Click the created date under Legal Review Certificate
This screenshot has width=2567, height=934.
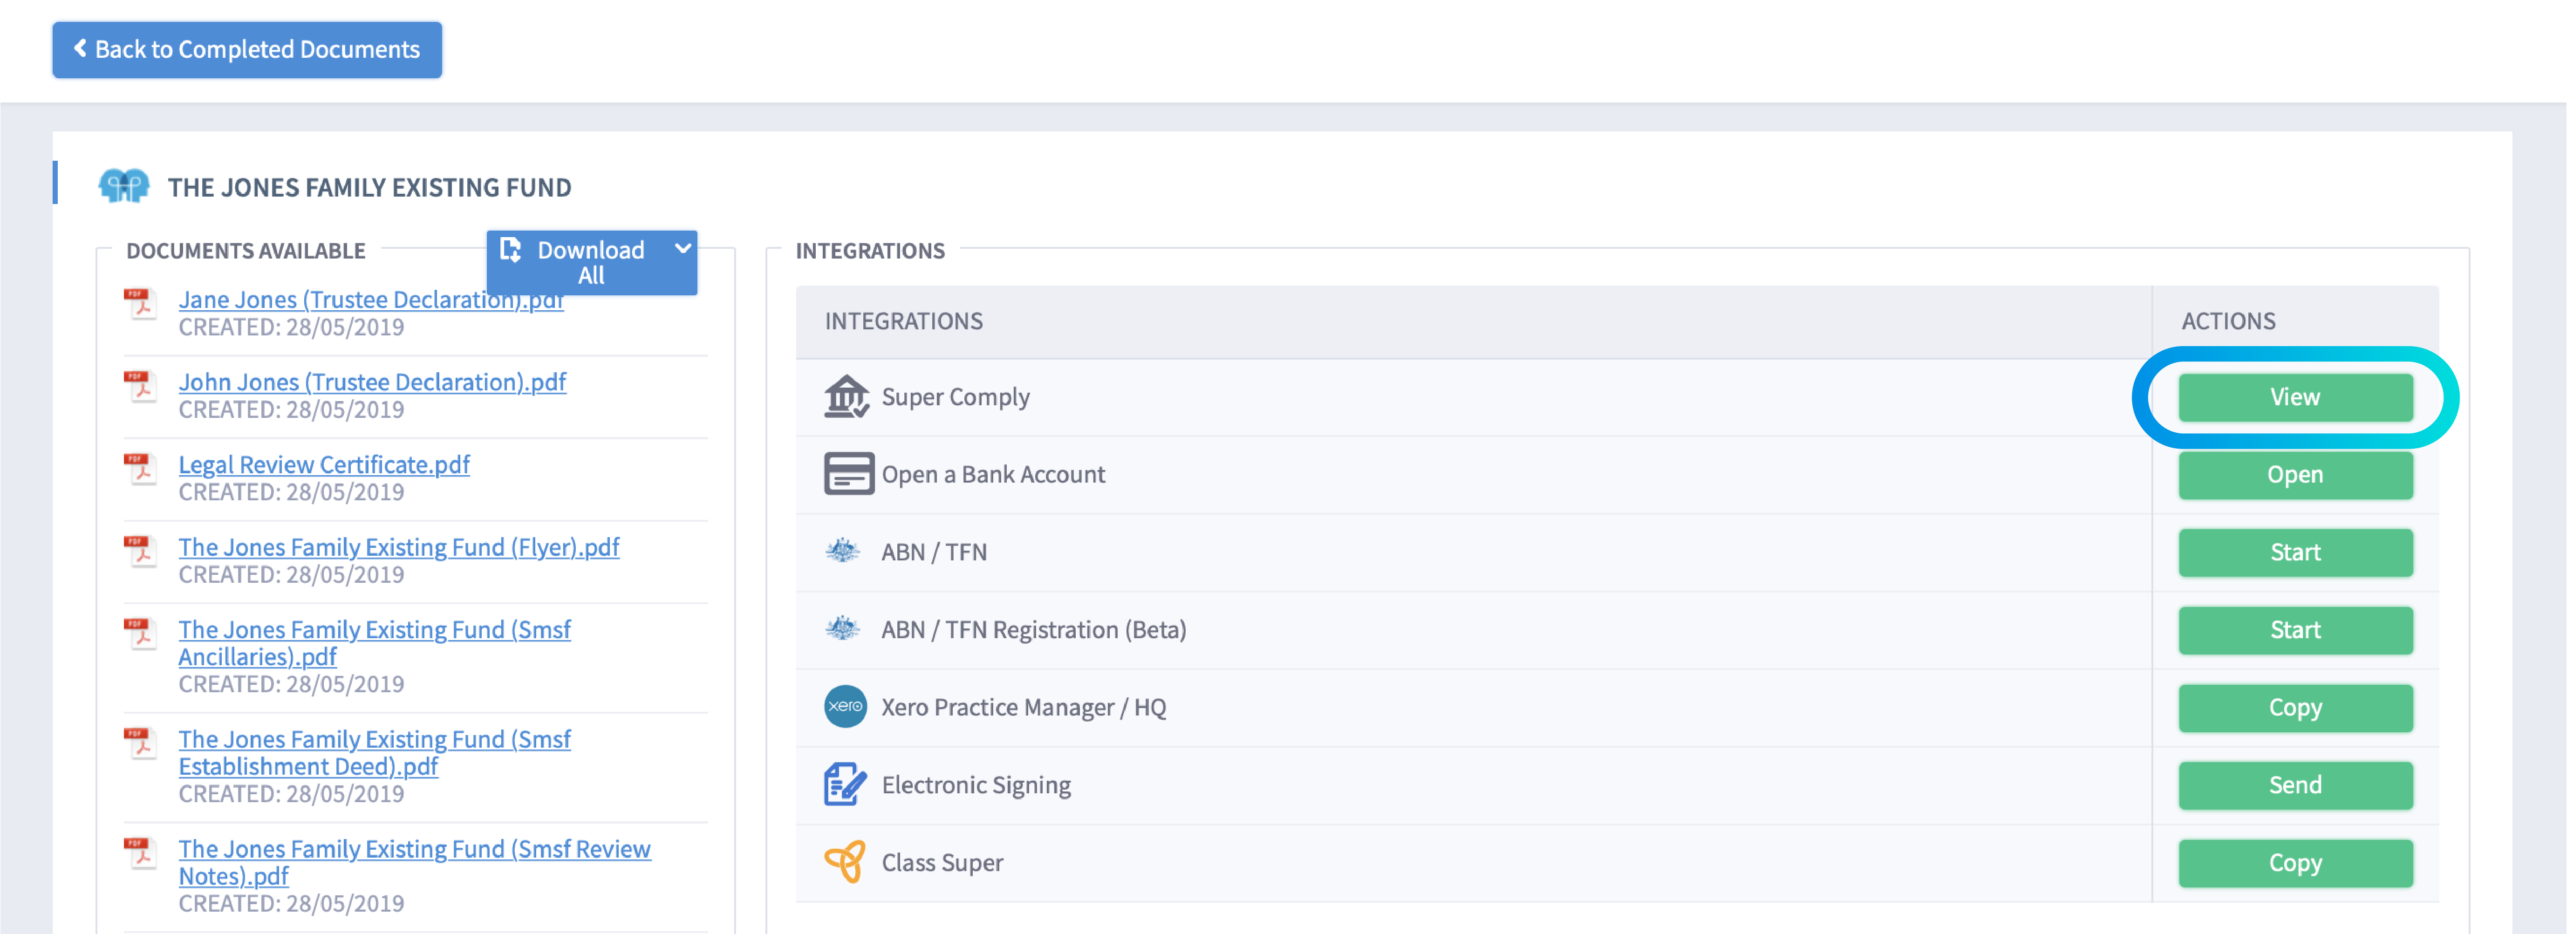[291, 492]
